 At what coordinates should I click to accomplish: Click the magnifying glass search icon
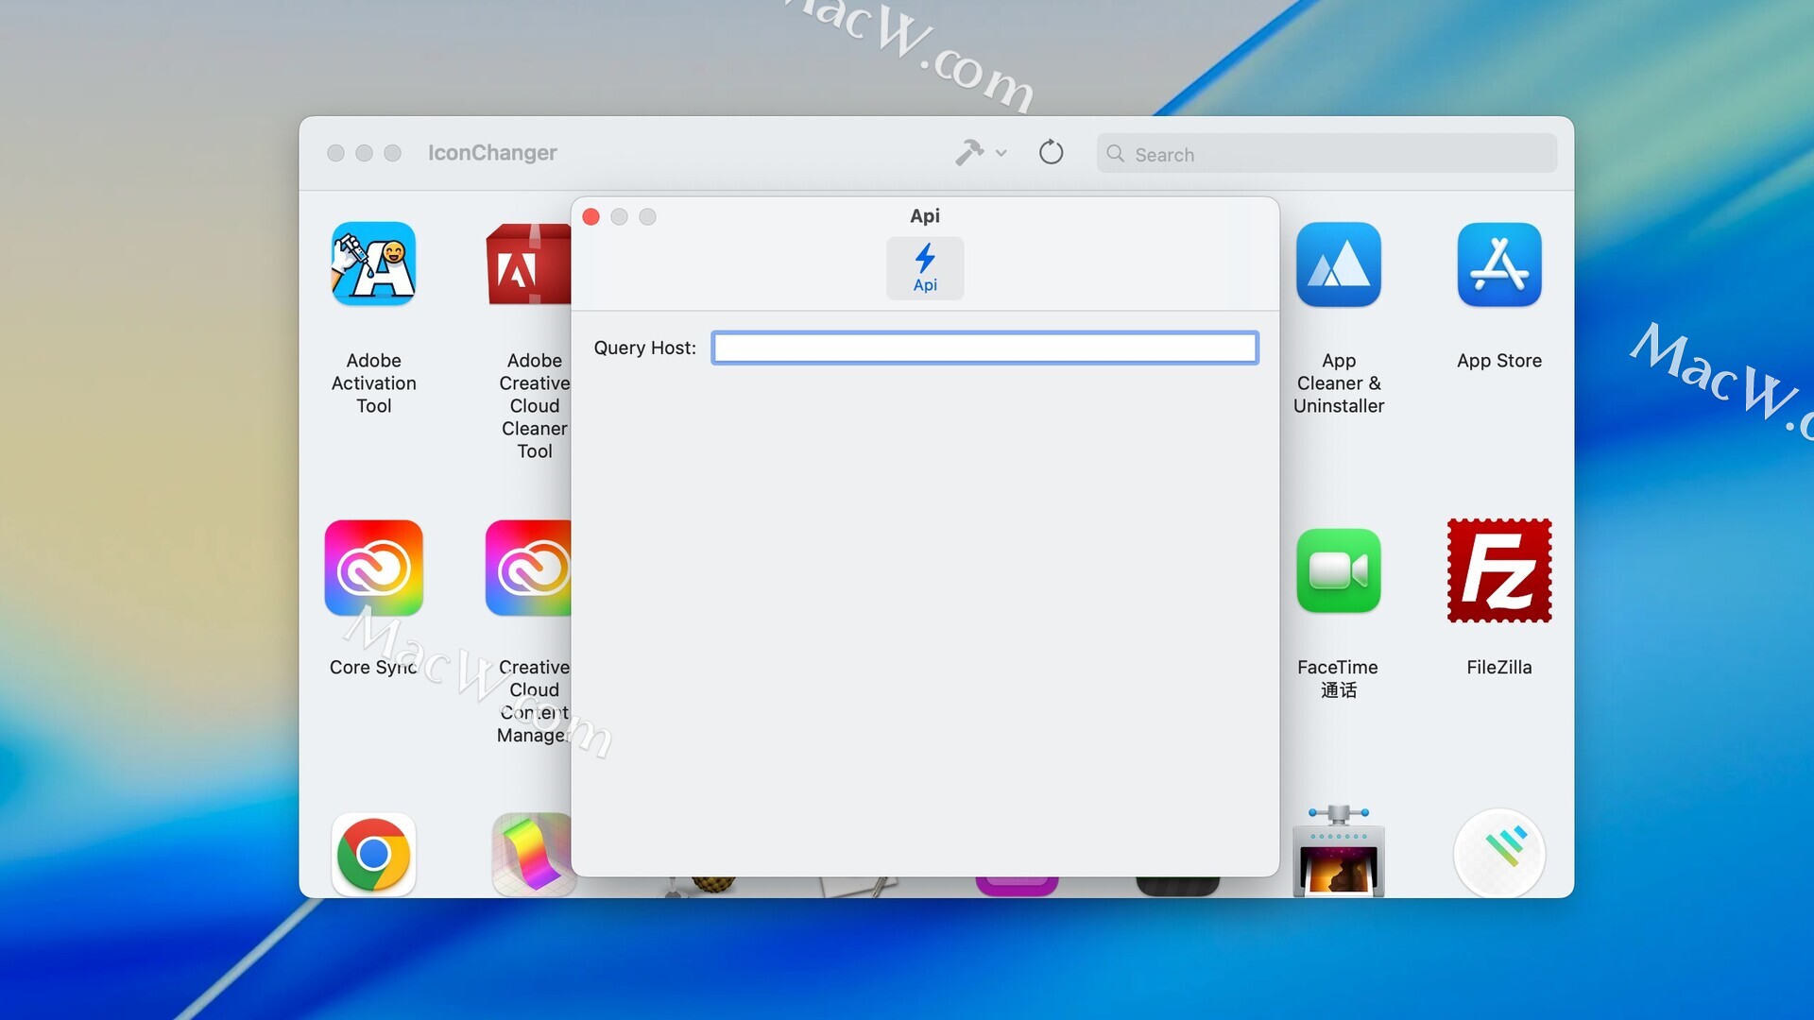1115,154
